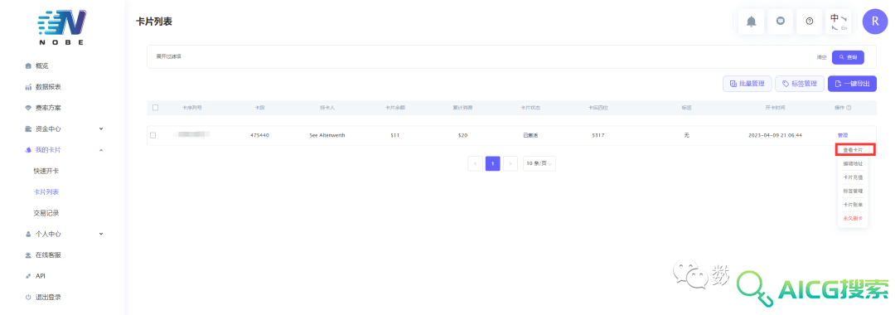
Task: Select 快速开卡 in the sidebar submenu
Action: [46, 172]
